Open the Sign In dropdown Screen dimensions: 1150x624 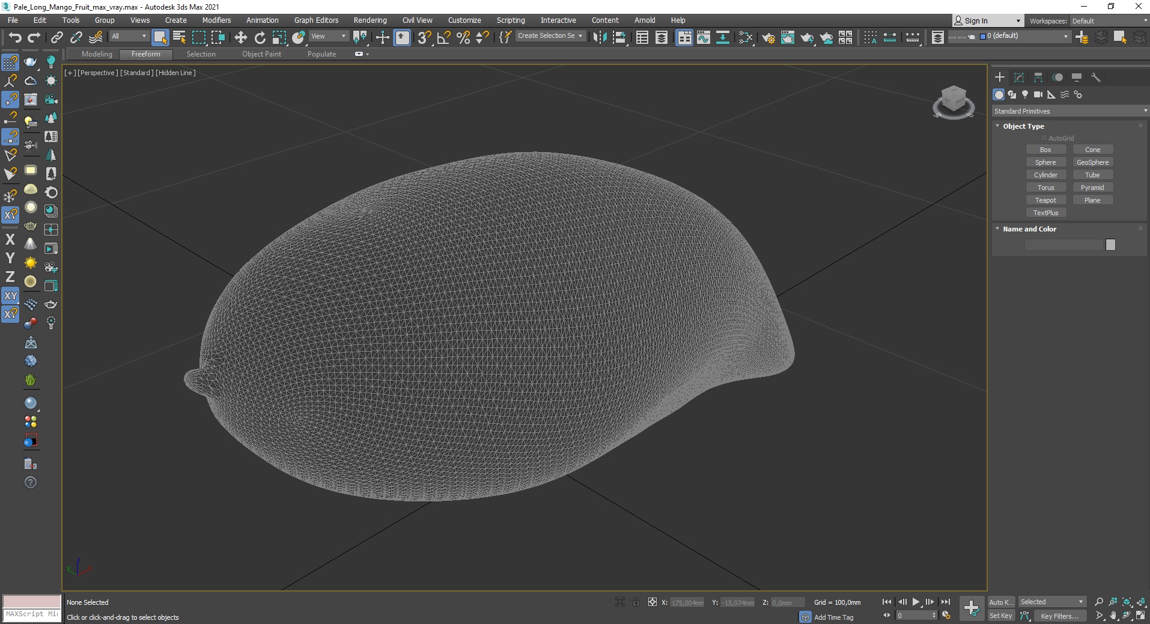tap(988, 21)
